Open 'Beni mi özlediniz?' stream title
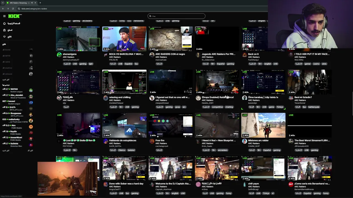The width and height of the screenshot is (353, 198). point(303,97)
